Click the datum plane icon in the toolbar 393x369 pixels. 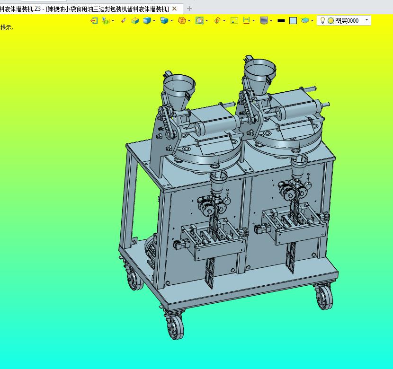(106, 20)
